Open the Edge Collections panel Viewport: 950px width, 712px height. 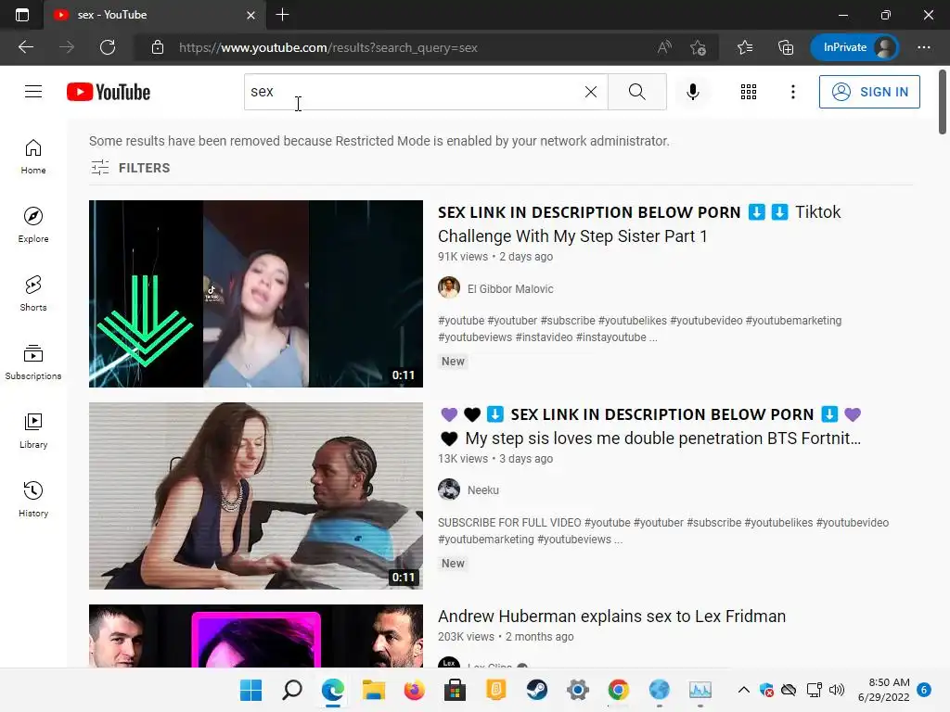[785, 47]
